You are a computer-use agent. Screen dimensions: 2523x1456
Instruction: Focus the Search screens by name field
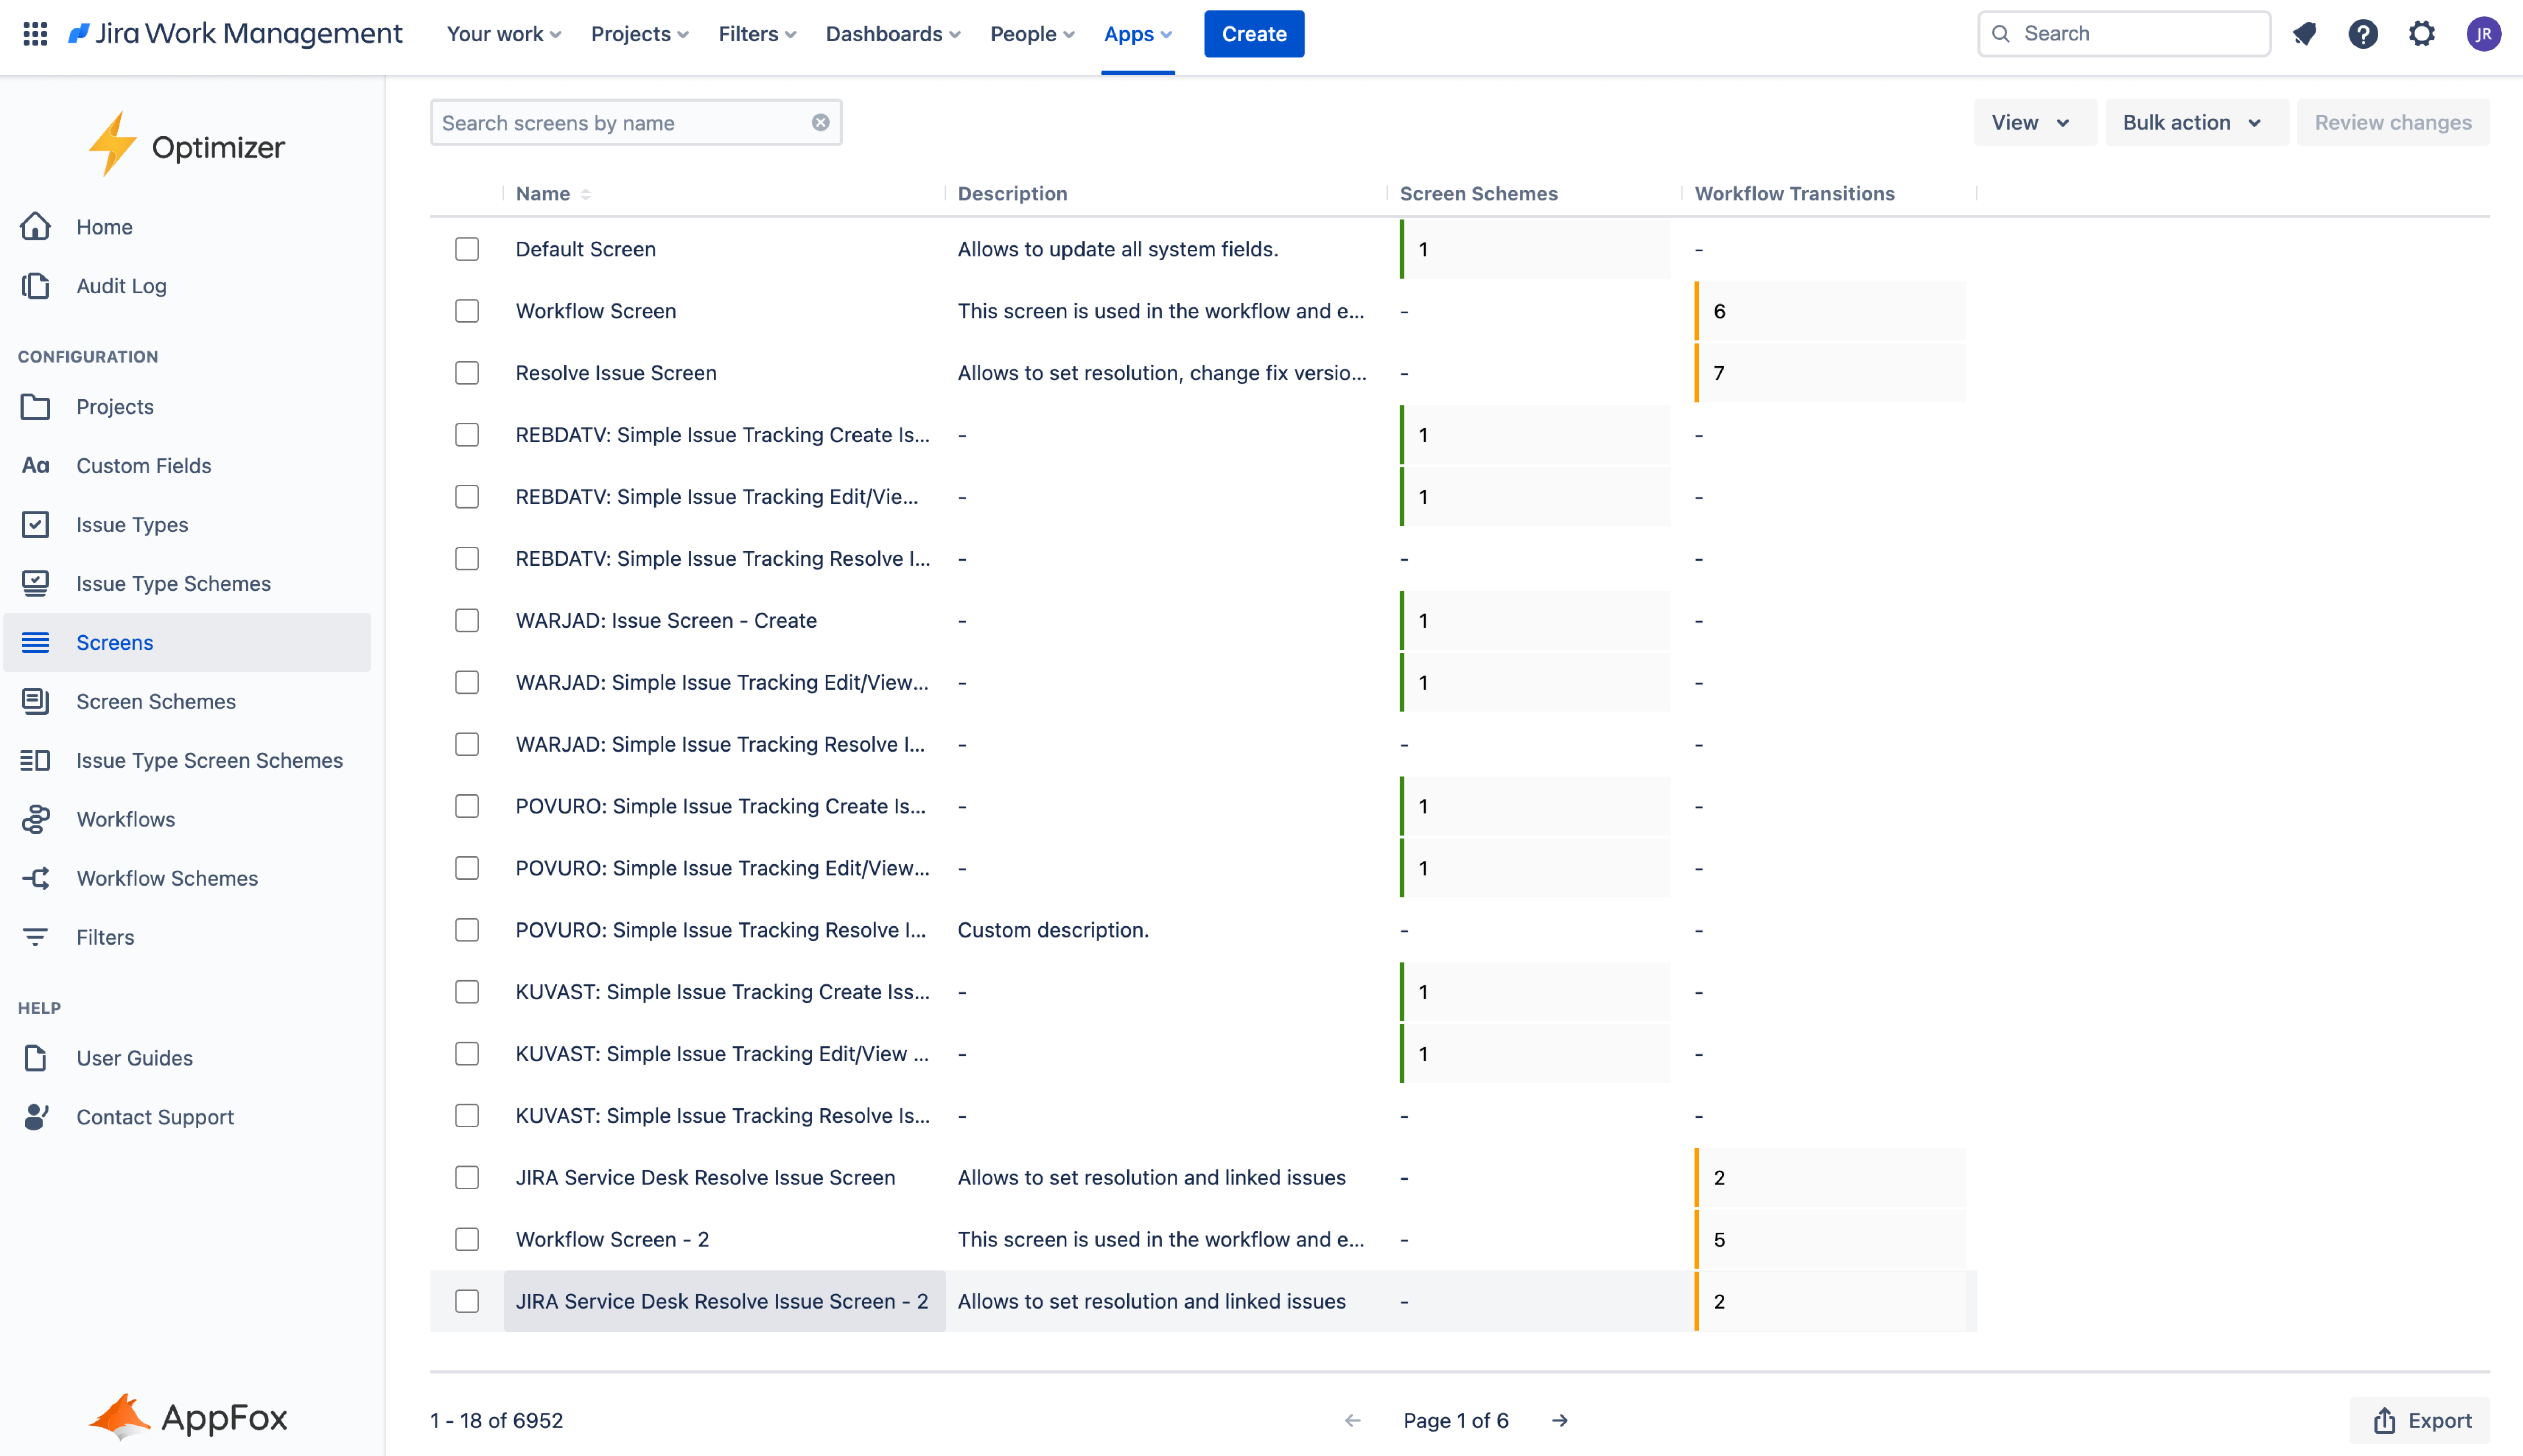pos(620,122)
